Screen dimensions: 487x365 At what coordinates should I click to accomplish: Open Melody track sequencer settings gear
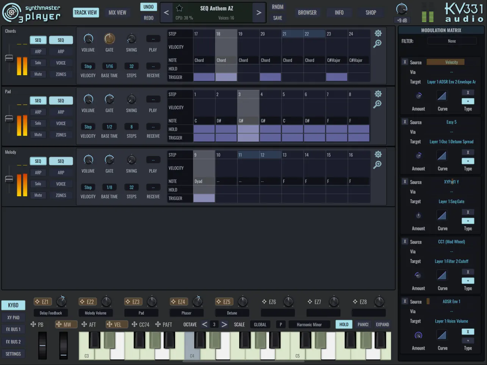378,154
